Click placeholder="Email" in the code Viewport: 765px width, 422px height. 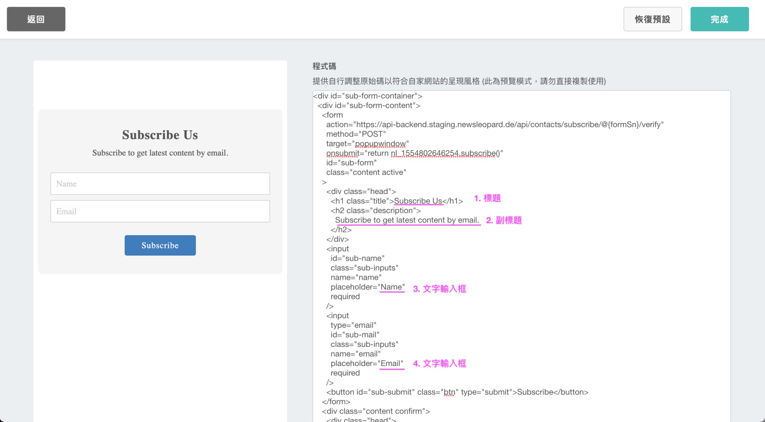[x=367, y=363]
